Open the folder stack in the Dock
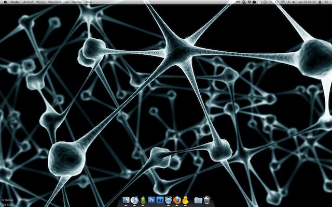 tap(198, 200)
